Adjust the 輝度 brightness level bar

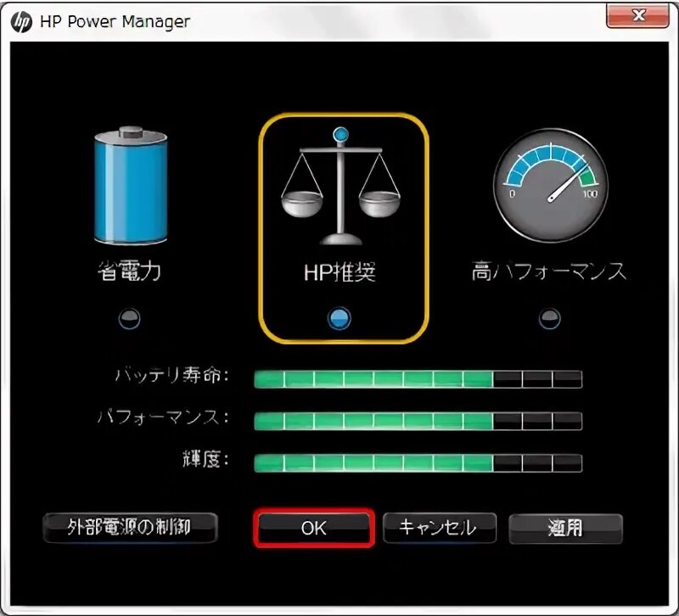[418, 463]
